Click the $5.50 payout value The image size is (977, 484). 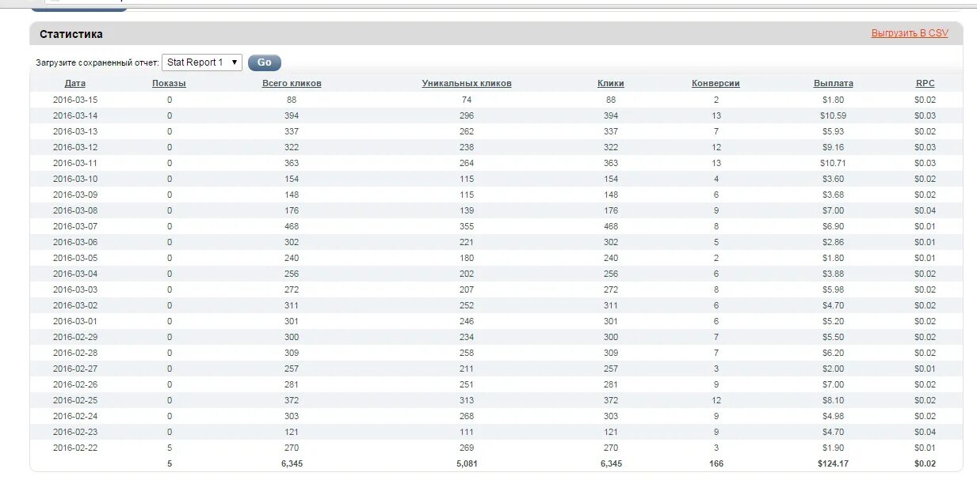click(x=834, y=337)
